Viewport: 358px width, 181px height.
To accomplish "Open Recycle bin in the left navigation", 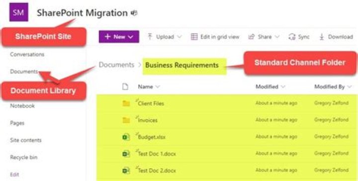I will tap(24, 157).
